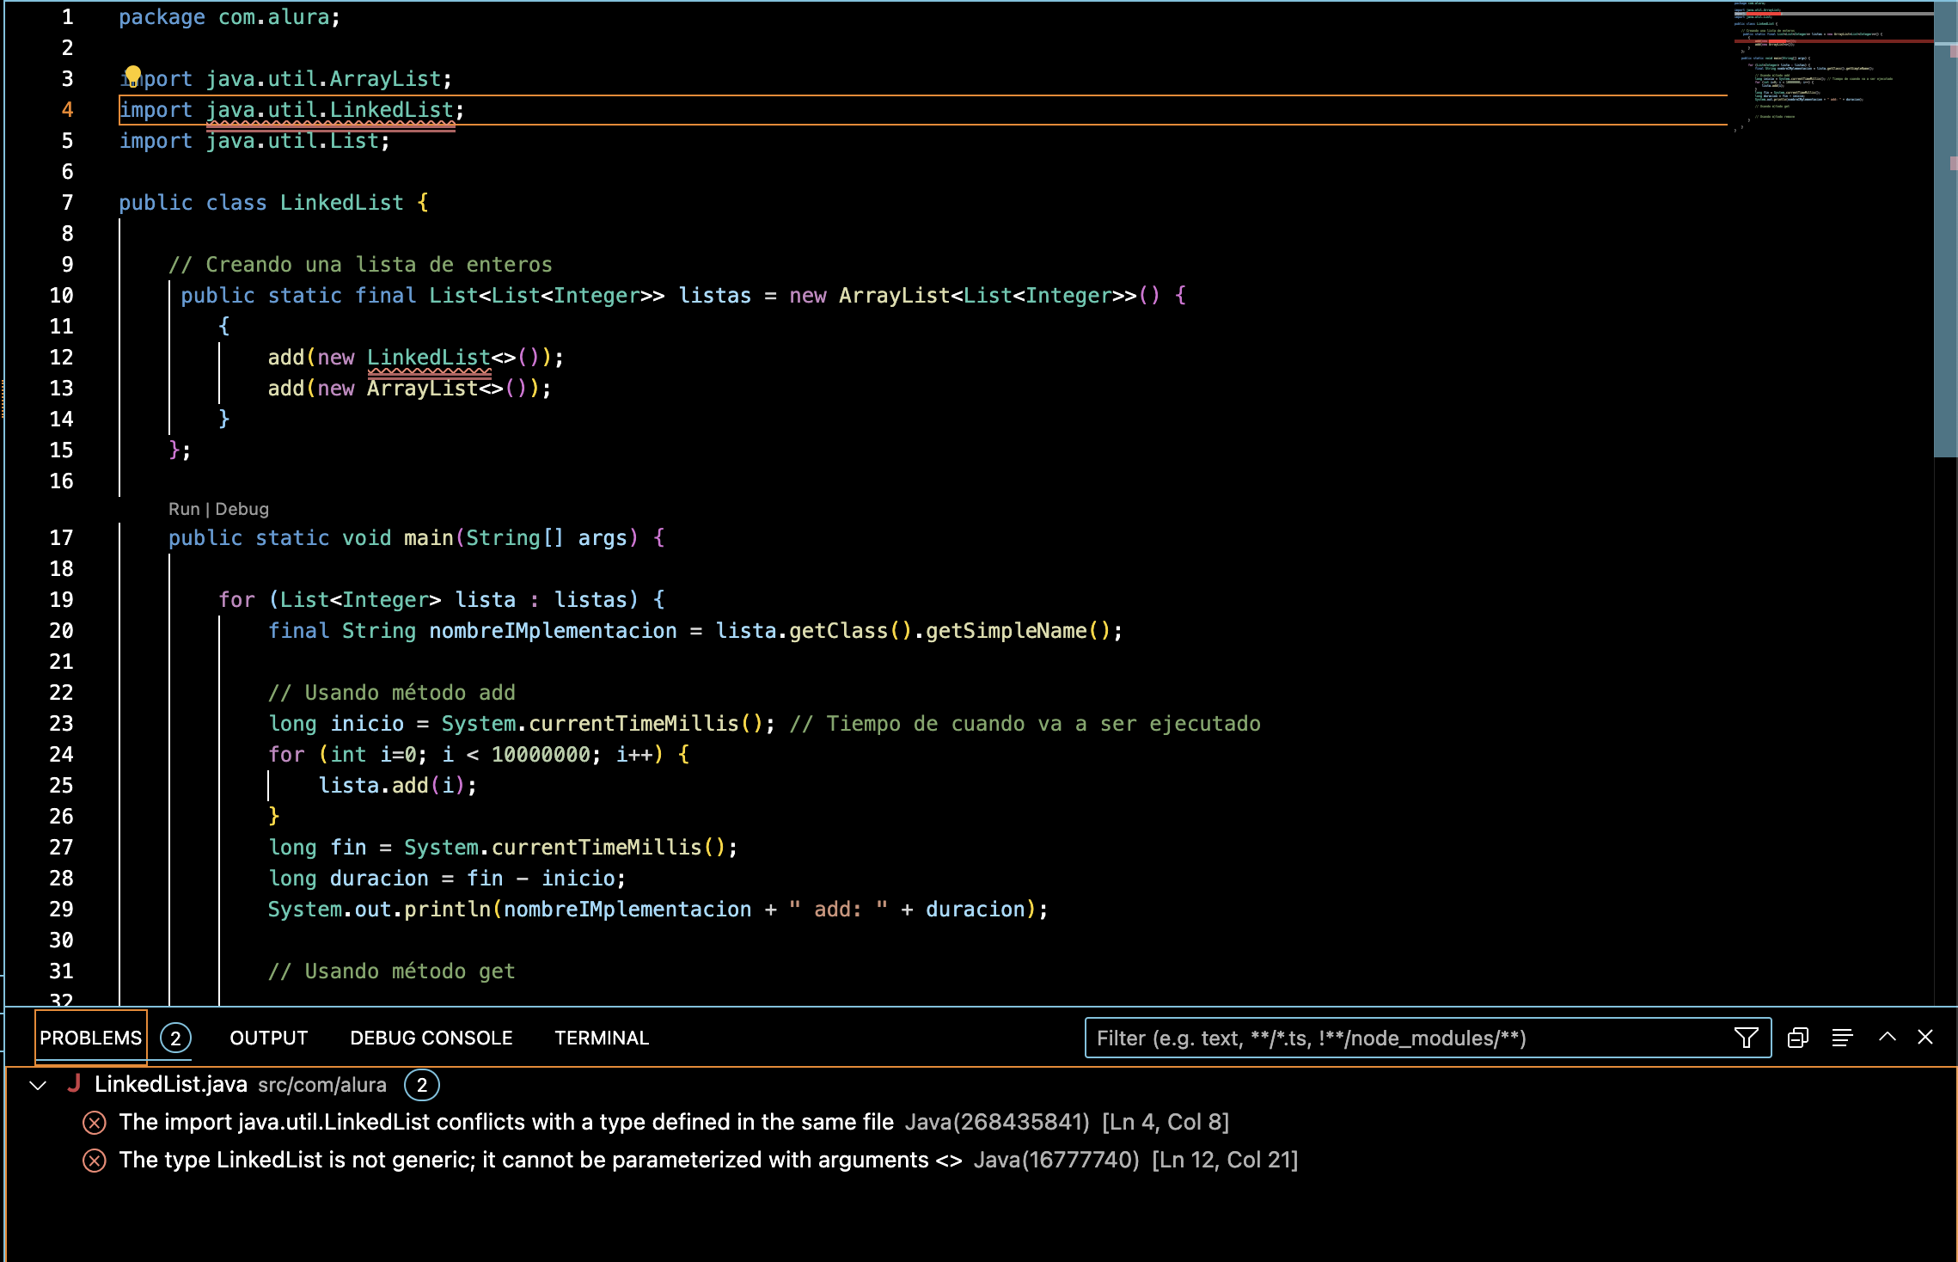Select the LinkedList not generic problem entry
This screenshot has width=1958, height=1262.
[980, 1160]
